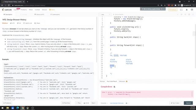Switch to the Discuss (477) tab
This screenshot has height=110, width=196.
tap(39, 14)
